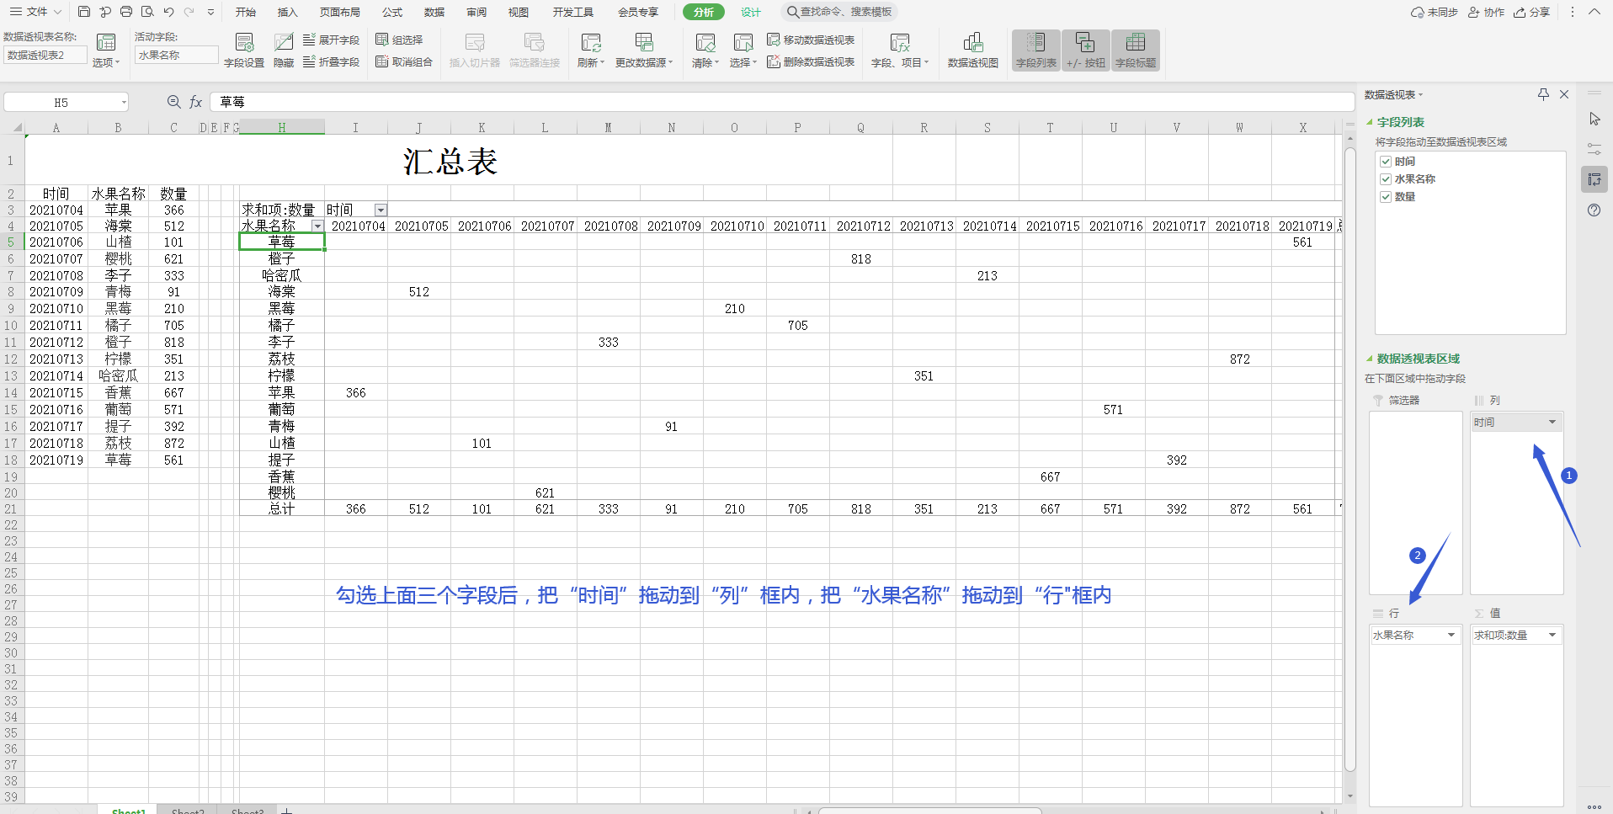Click the cloud 未同步 sync status
The image size is (1613, 814).
click(x=1435, y=12)
